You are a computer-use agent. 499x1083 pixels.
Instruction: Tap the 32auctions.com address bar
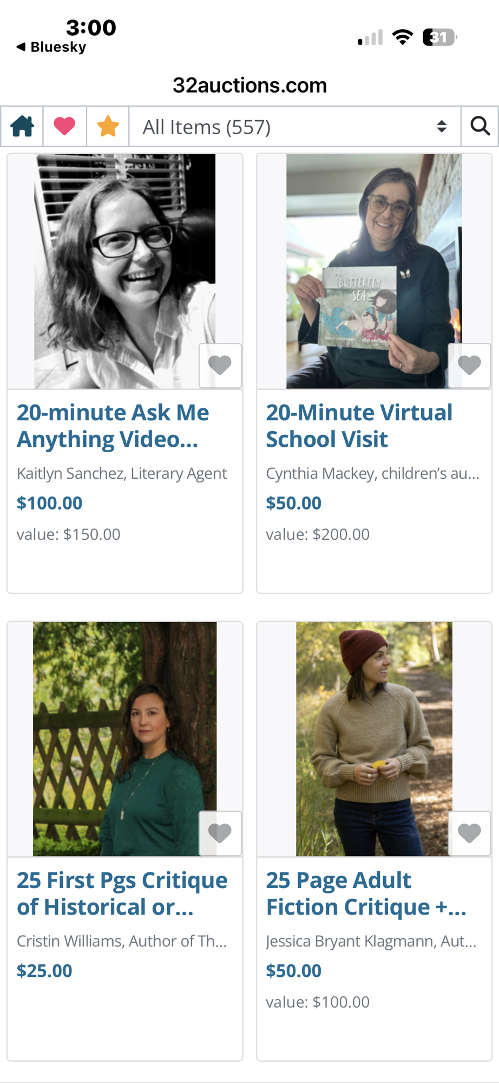pos(250,85)
